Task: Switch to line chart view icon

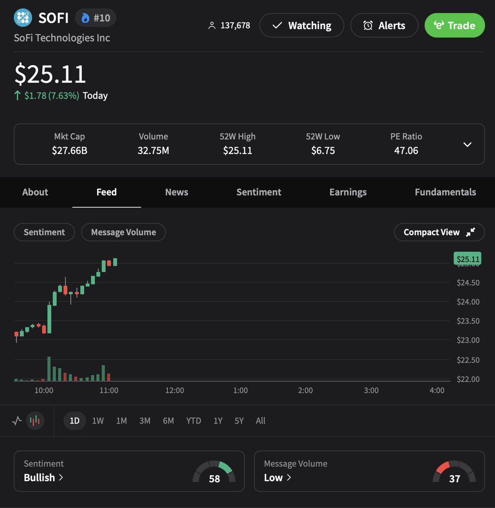Action: [x=16, y=420]
